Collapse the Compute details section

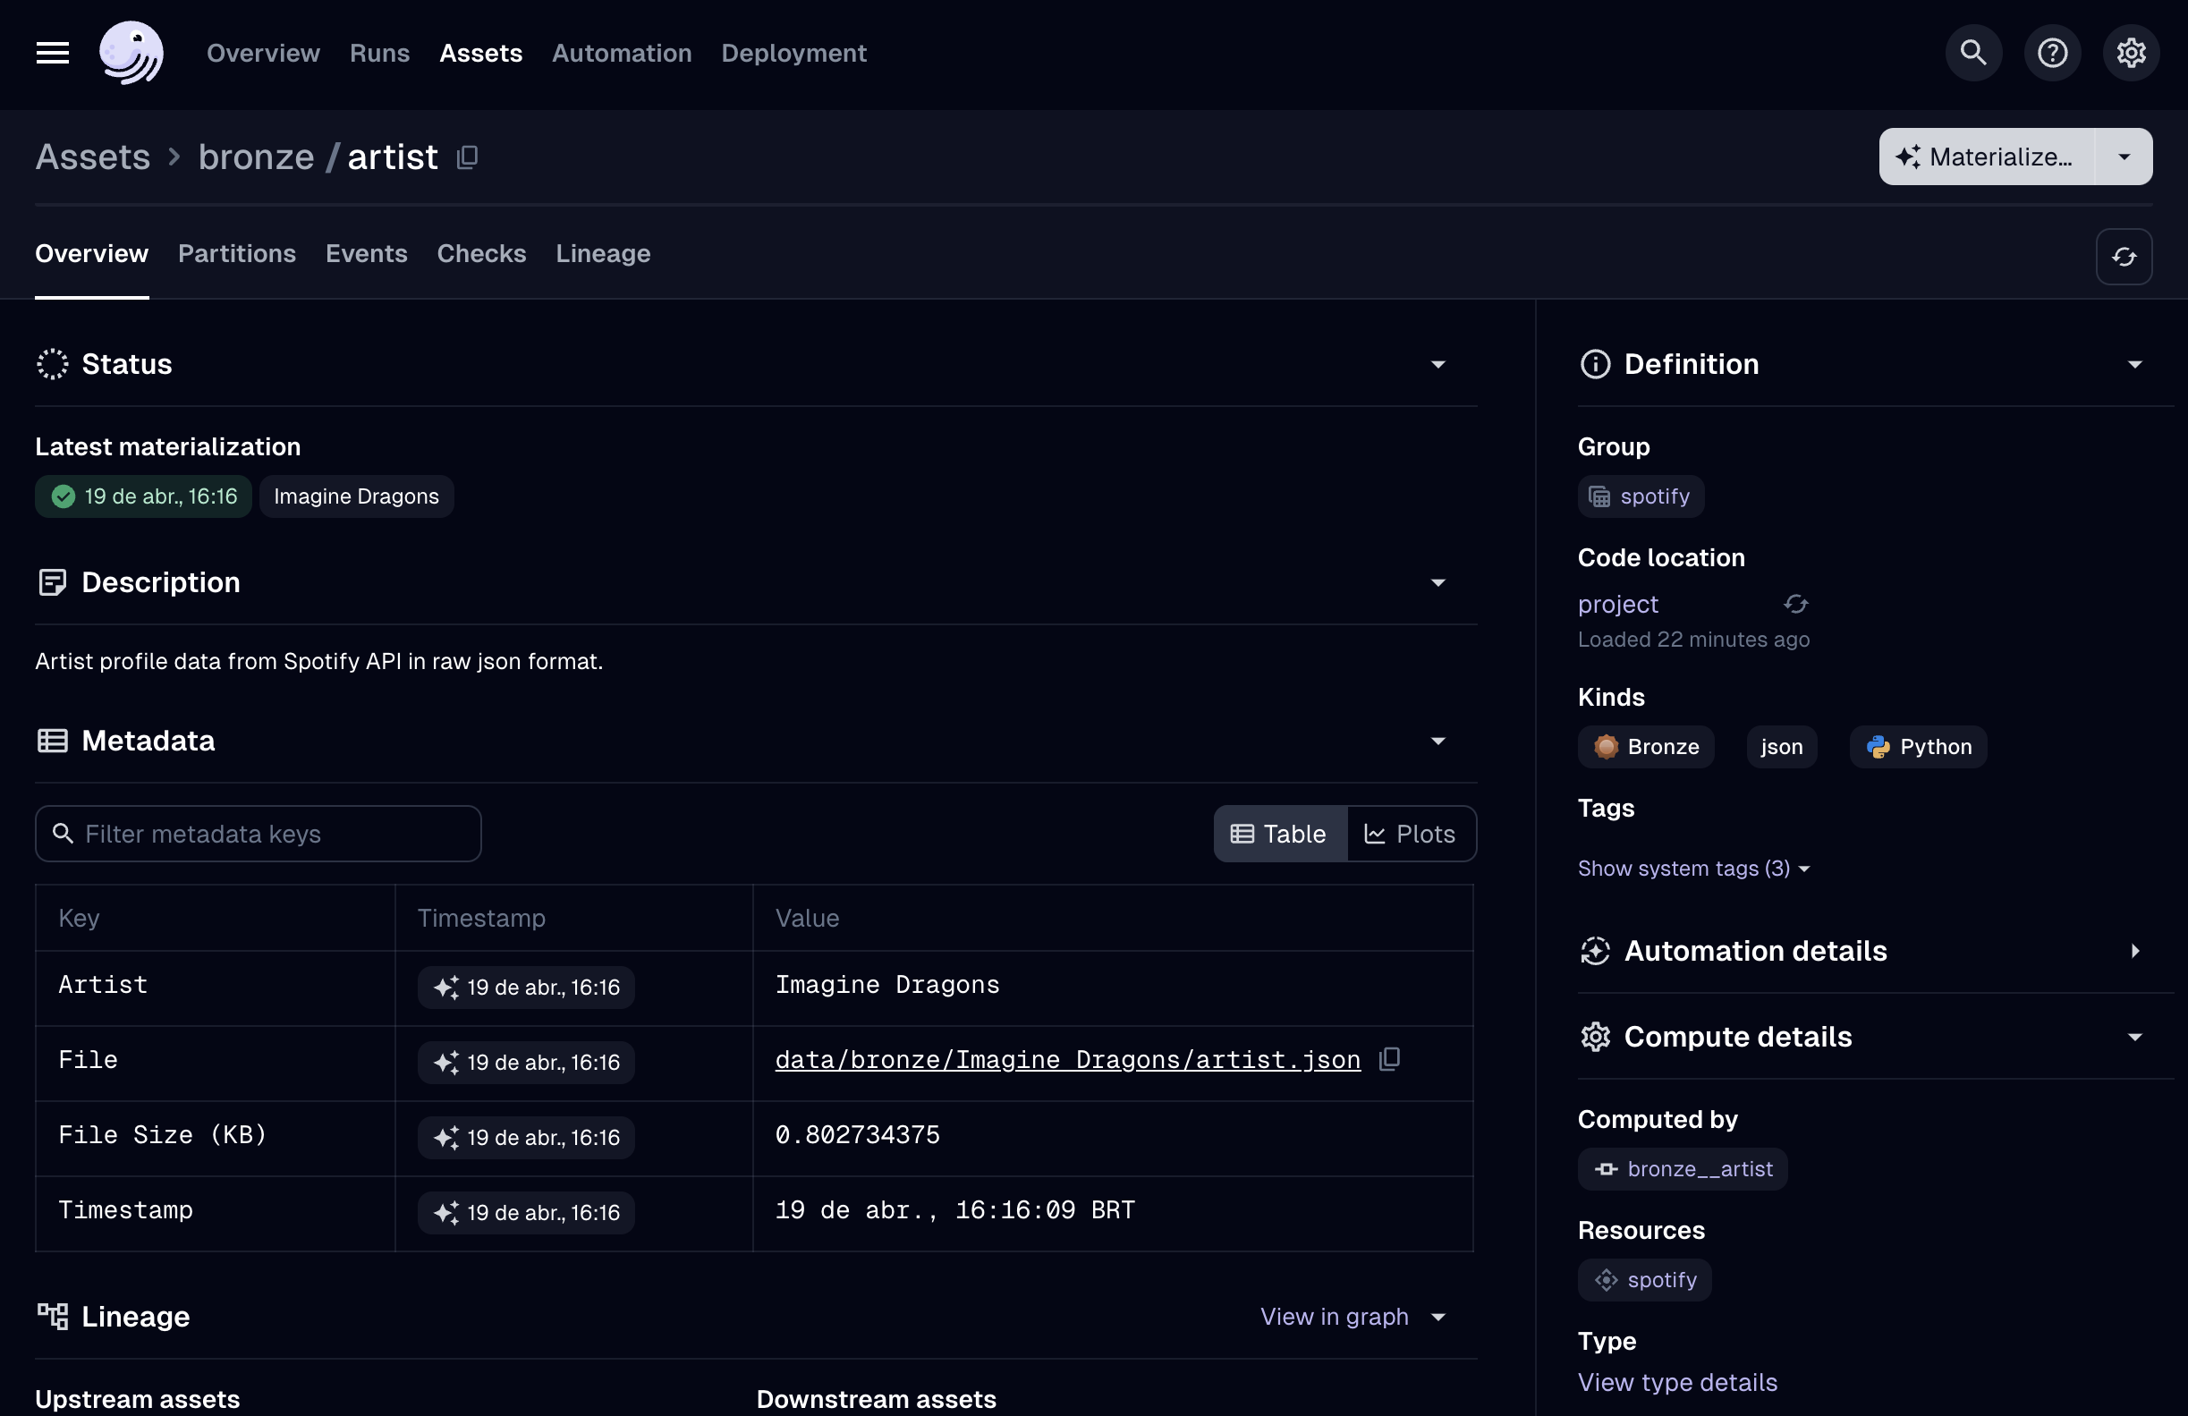[2134, 1037]
